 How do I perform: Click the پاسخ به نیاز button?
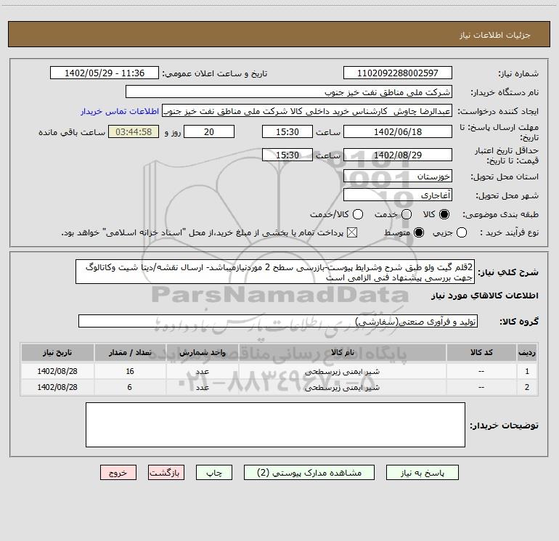click(421, 472)
